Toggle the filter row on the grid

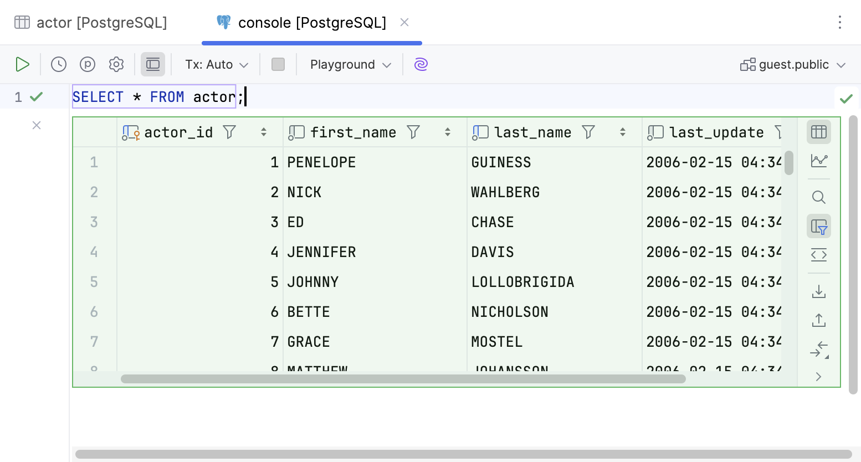click(x=818, y=226)
